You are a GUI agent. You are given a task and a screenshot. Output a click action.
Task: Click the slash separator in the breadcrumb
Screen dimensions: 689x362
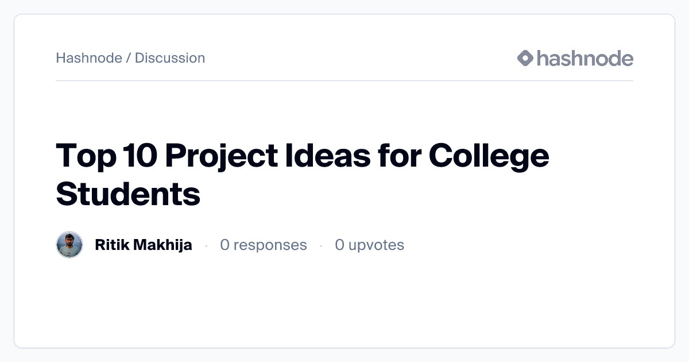129,58
